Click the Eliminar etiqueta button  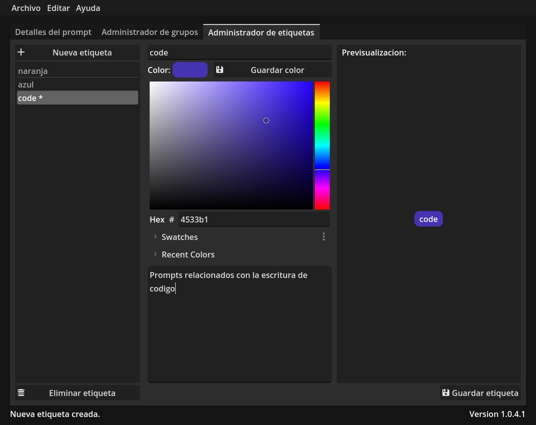tap(78, 392)
